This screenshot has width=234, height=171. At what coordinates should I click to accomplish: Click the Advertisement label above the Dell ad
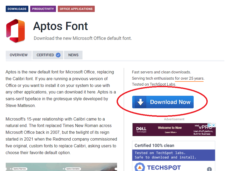(174, 119)
